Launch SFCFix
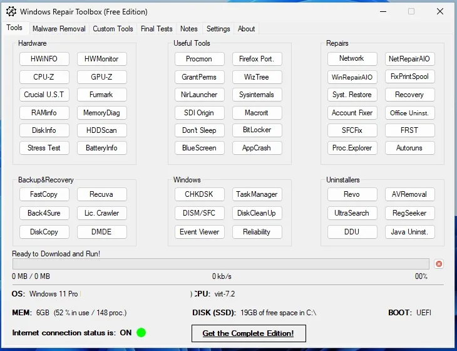The height and width of the screenshot is (351, 457). 352,130
